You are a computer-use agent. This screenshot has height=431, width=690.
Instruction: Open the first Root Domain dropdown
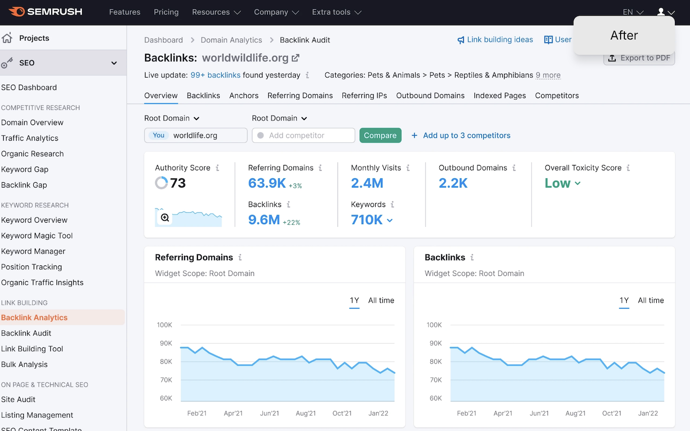pyautogui.click(x=172, y=118)
